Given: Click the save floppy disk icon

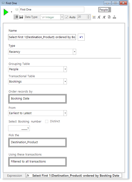Looking at the screenshot, I should coord(21,17).
